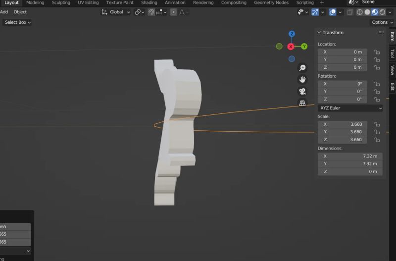396x261 pixels.
Task: Open gizmo settings dropdown arrow
Action: [323, 12]
